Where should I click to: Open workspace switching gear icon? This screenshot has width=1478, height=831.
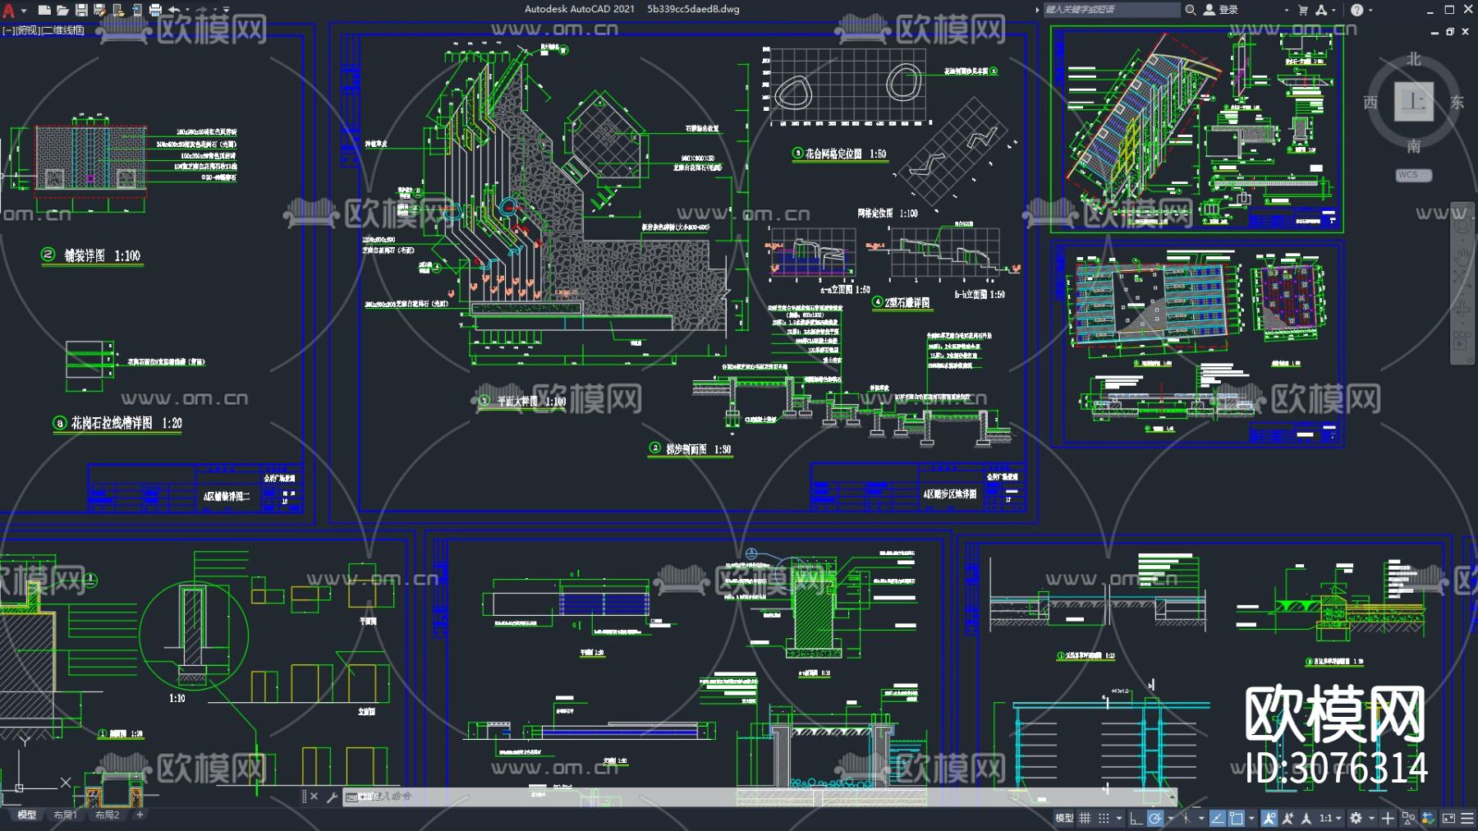click(1356, 818)
